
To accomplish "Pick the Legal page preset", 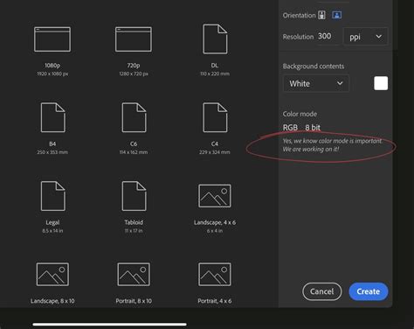I will [52, 196].
